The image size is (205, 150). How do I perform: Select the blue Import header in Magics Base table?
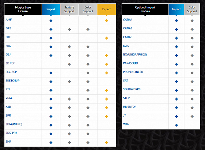(51, 9)
